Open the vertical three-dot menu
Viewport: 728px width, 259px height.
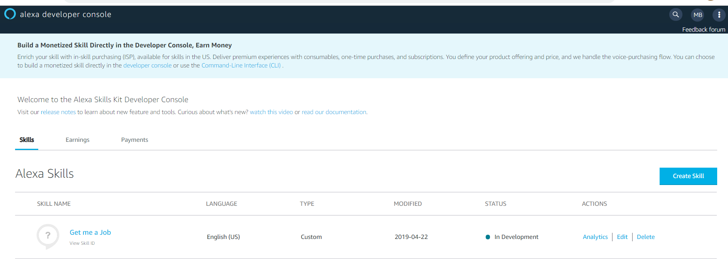(x=719, y=15)
